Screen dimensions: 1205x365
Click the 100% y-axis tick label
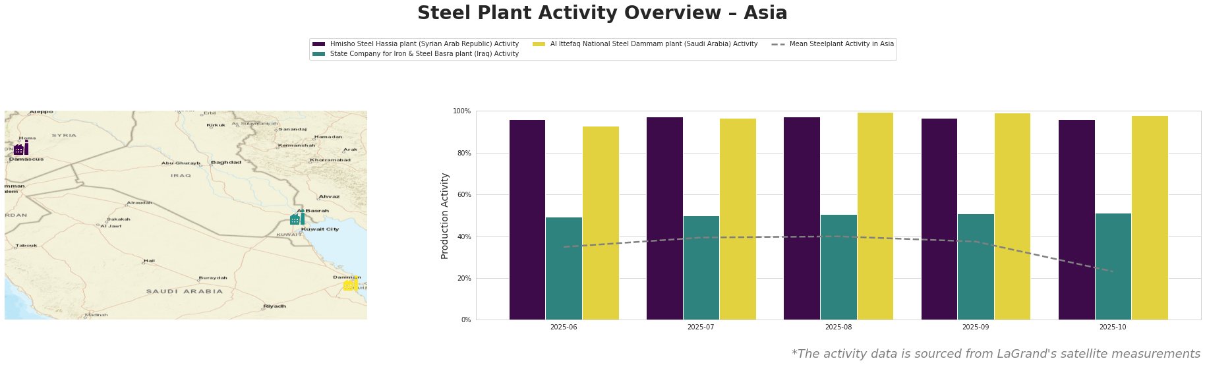tap(461, 111)
